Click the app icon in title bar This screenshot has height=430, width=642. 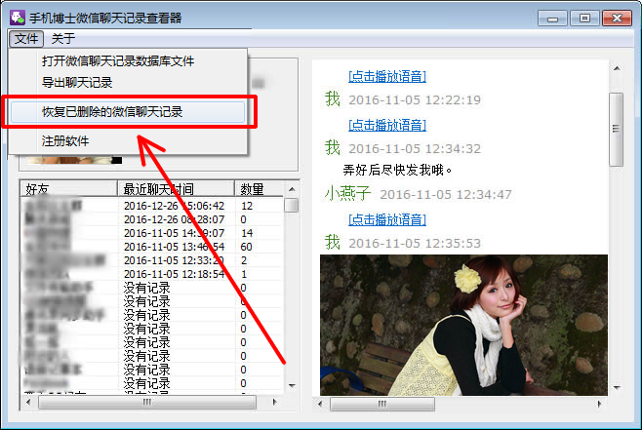coord(18,18)
